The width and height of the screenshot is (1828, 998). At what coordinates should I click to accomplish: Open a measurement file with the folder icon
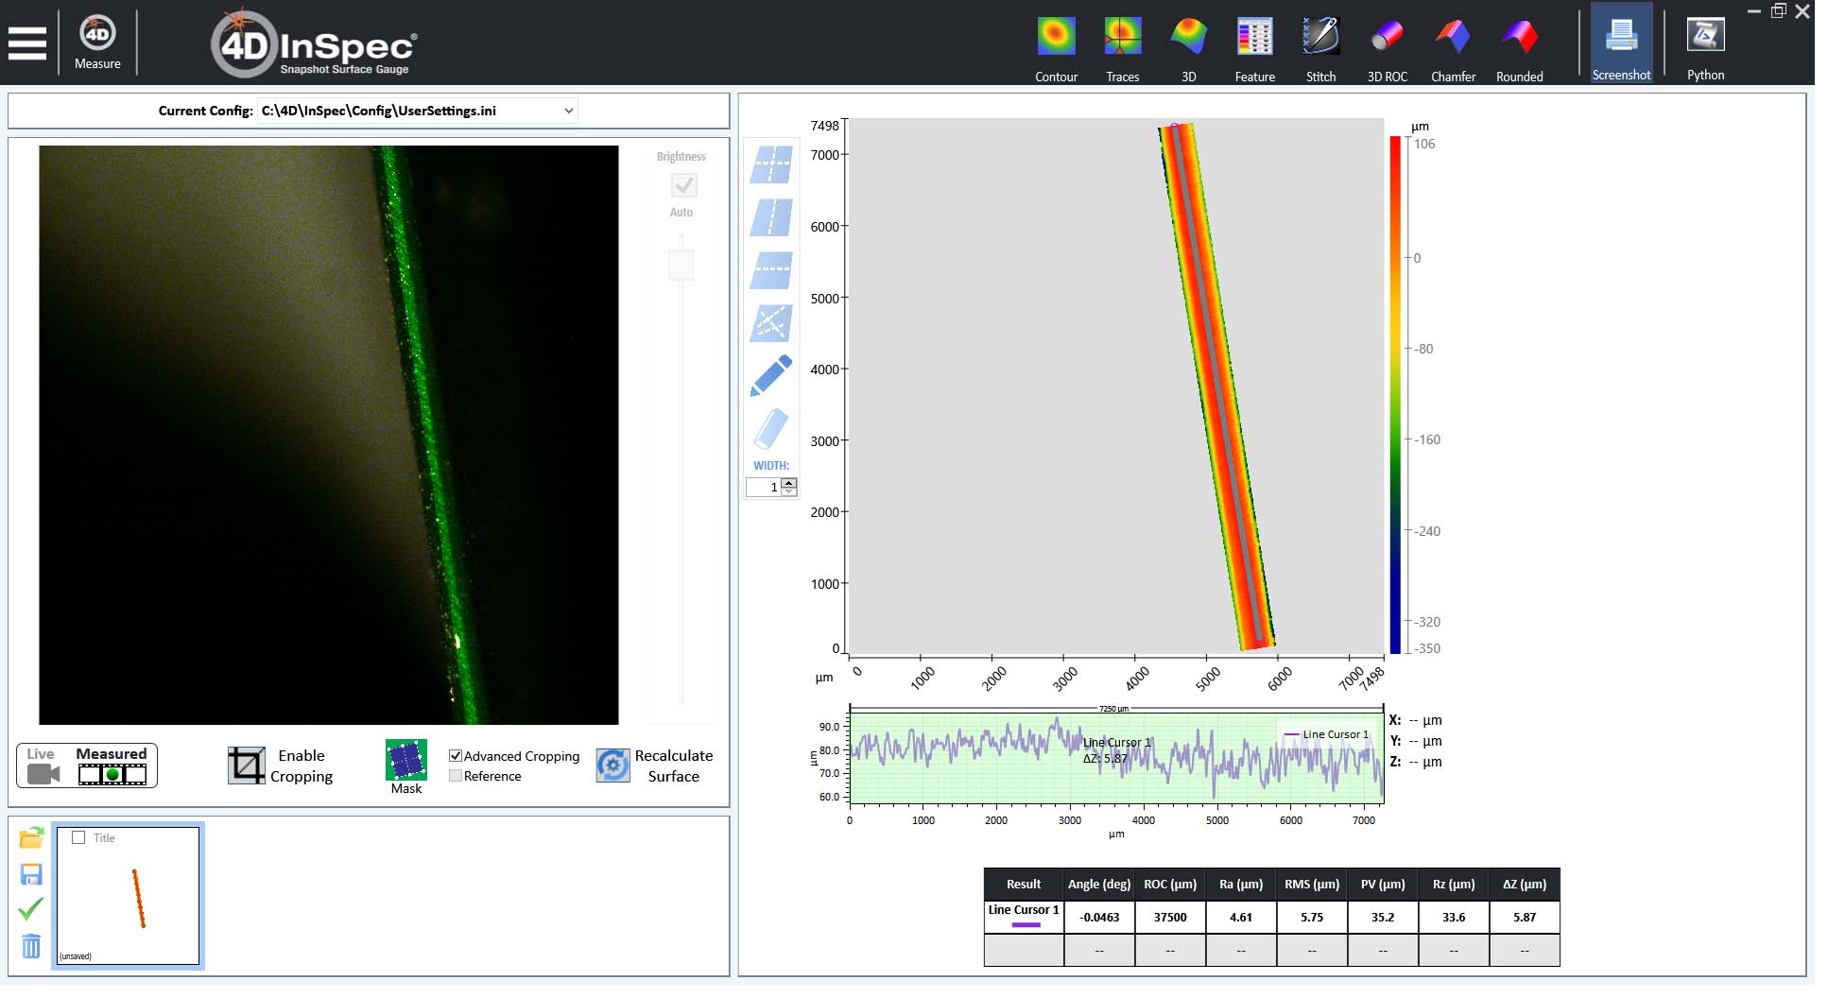click(31, 837)
